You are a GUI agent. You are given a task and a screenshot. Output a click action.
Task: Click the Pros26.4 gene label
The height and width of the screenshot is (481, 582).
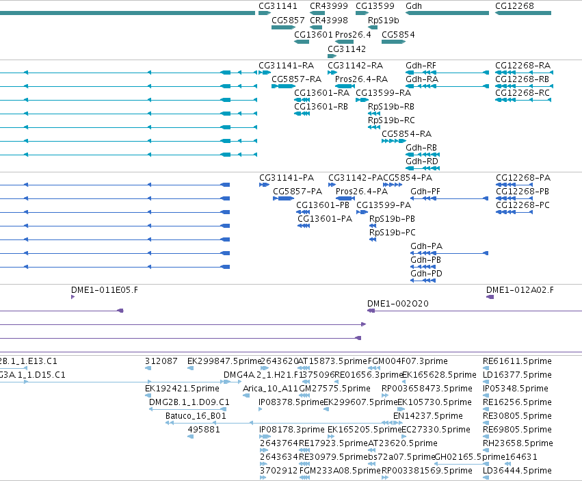click(353, 34)
